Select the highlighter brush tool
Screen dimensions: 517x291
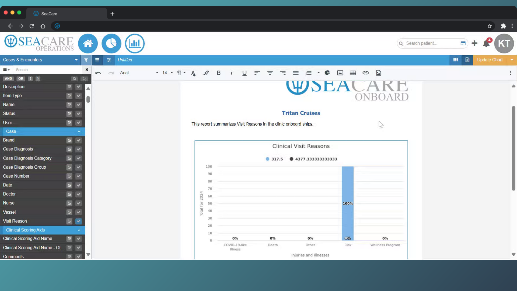click(206, 73)
